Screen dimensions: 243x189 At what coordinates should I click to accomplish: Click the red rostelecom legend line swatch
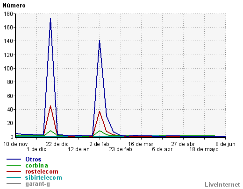14,171
